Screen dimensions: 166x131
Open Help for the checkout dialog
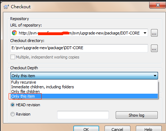tap(148, 129)
